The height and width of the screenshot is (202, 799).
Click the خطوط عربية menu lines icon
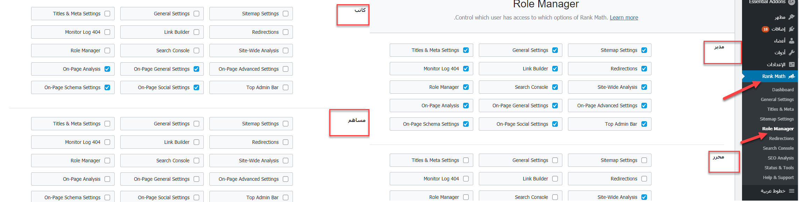[791, 191]
